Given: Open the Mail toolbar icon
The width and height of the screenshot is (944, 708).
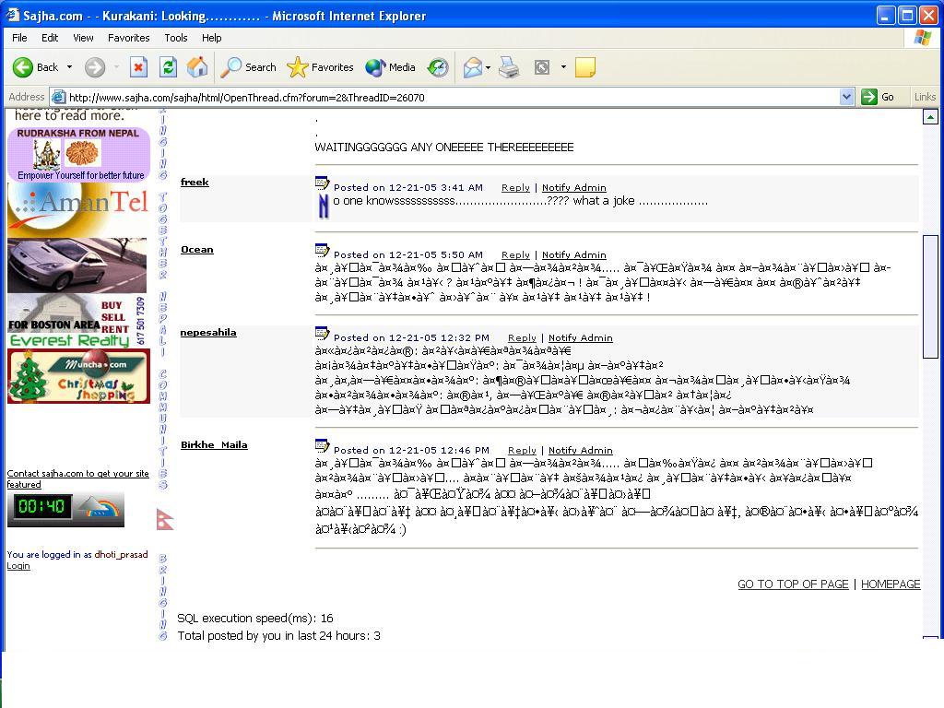Looking at the screenshot, I should (x=472, y=67).
